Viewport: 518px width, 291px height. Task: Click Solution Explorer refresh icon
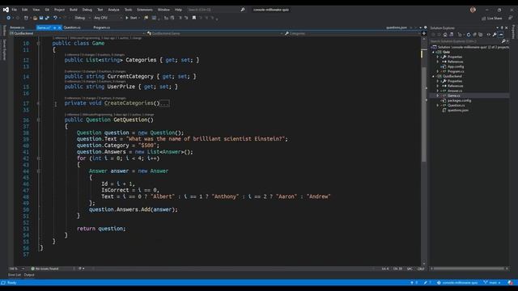coord(468,35)
